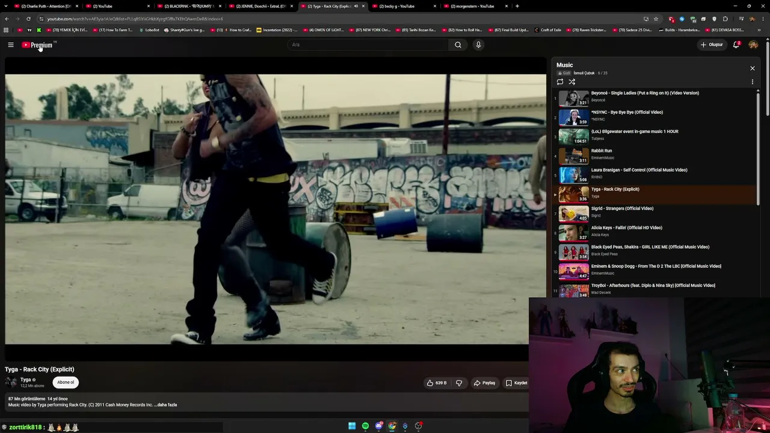Open the account avatar menu
This screenshot has width=770, height=433.
(753, 45)
